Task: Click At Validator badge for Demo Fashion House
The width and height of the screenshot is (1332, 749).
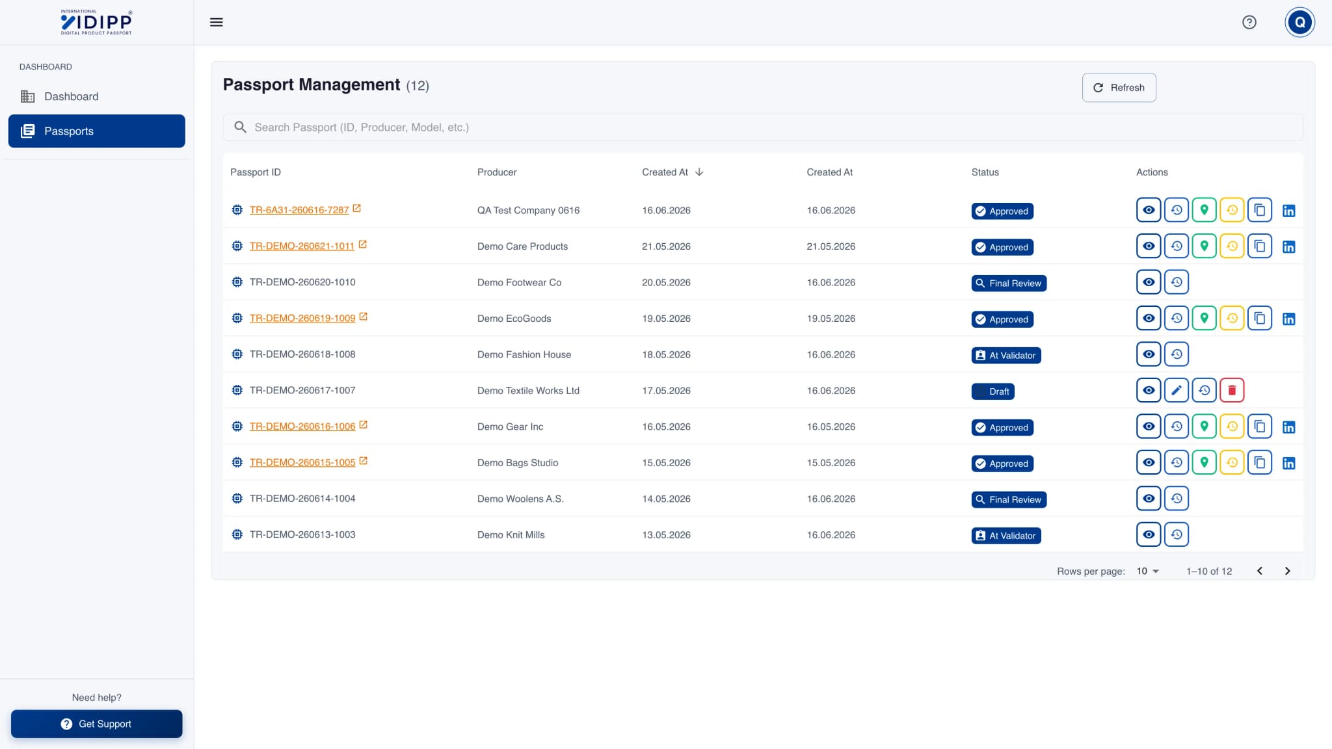Action: point(1006,356)
